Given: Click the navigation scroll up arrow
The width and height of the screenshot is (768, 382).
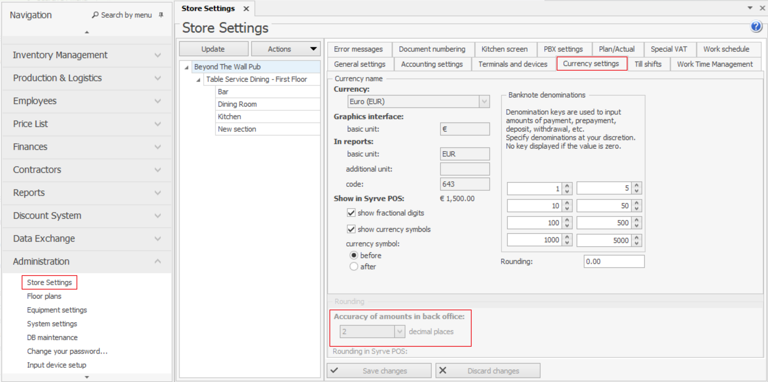Looking at the screenshot, I should click(x=87, y=32).
